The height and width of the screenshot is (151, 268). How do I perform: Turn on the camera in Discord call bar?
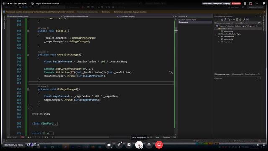coord(109,145)
